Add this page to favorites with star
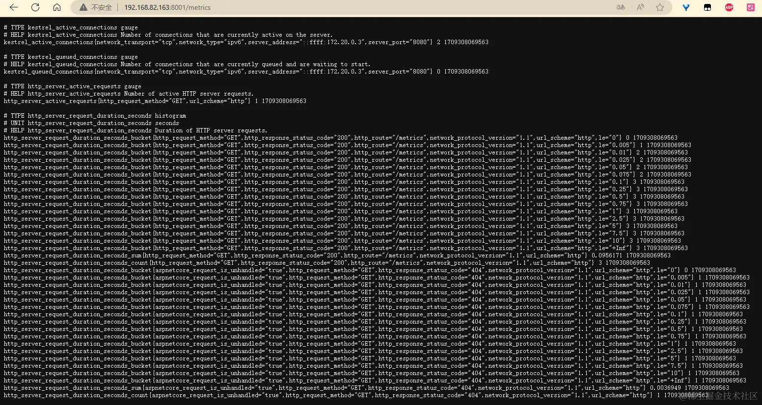The image size is (762, 405). coord(660,7)
